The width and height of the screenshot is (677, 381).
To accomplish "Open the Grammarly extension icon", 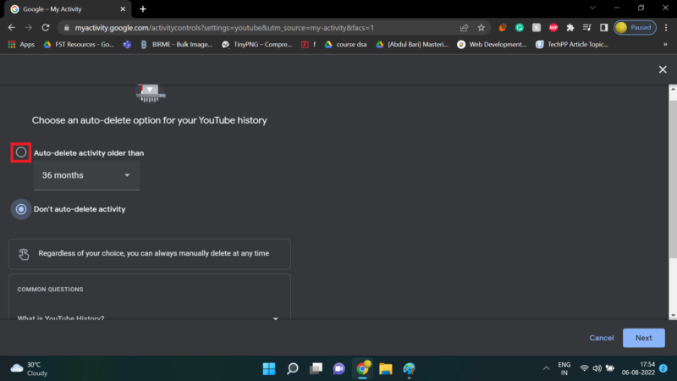I will click(520, 28).
